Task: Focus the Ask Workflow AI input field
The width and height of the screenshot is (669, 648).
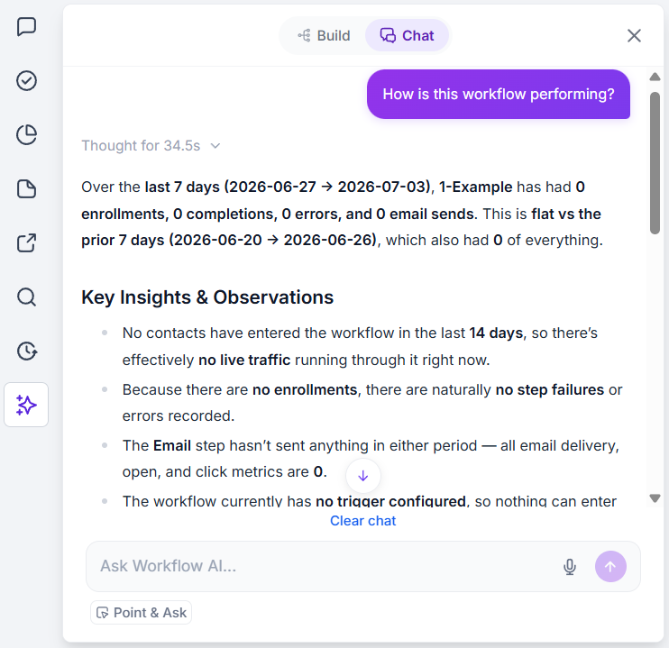Action: (x=325, y=567)
